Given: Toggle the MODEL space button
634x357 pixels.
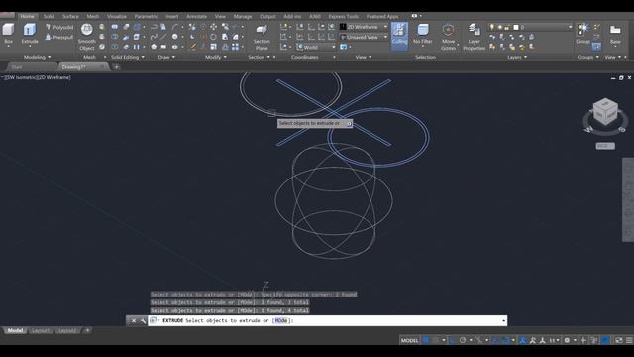Looking at the screenshot, I should pos(409,340).
